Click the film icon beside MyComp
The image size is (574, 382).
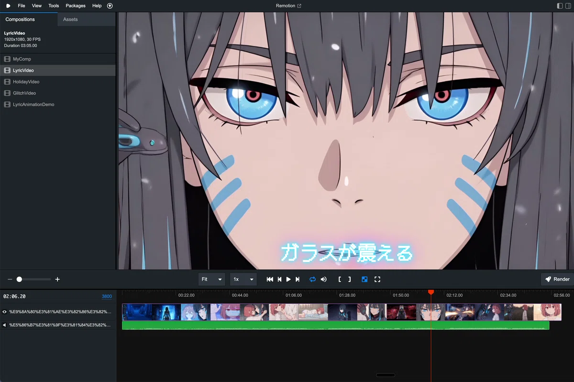coord(7,59)
